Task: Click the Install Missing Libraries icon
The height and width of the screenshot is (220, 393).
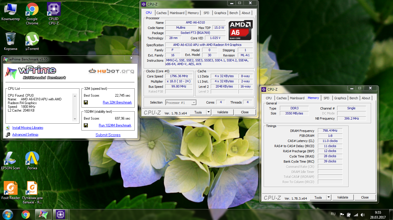Action: click(8, 128)
